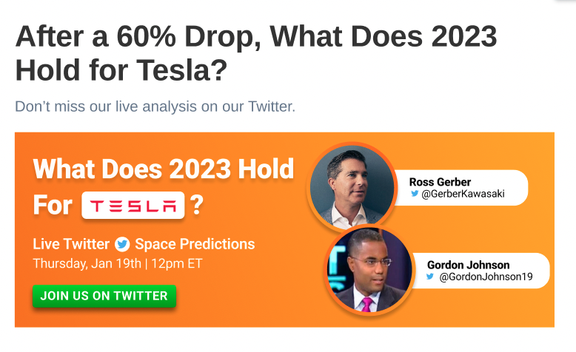
Task: Open Gordon Johnson's portrait photo
Action: tap(369, 270)
